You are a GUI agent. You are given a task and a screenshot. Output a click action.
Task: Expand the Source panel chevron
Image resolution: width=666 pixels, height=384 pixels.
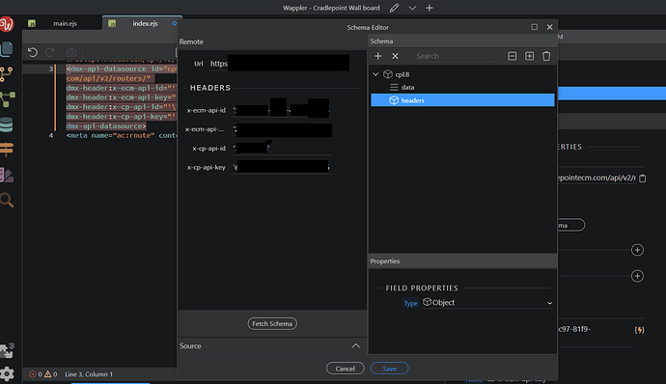click(x=355, y=346)
